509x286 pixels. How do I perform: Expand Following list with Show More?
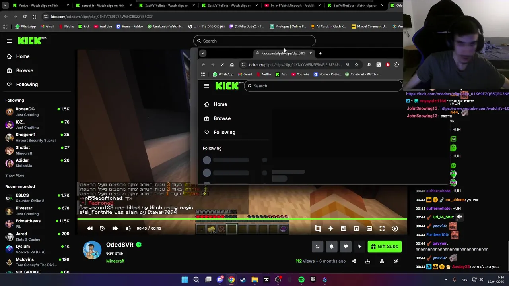[15, 175]
